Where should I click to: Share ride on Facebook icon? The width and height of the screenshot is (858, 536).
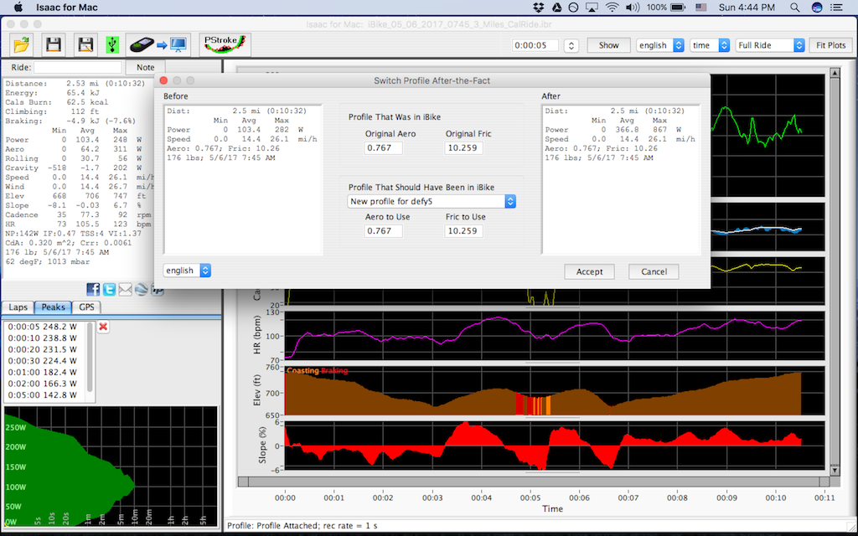coord(93,289)
